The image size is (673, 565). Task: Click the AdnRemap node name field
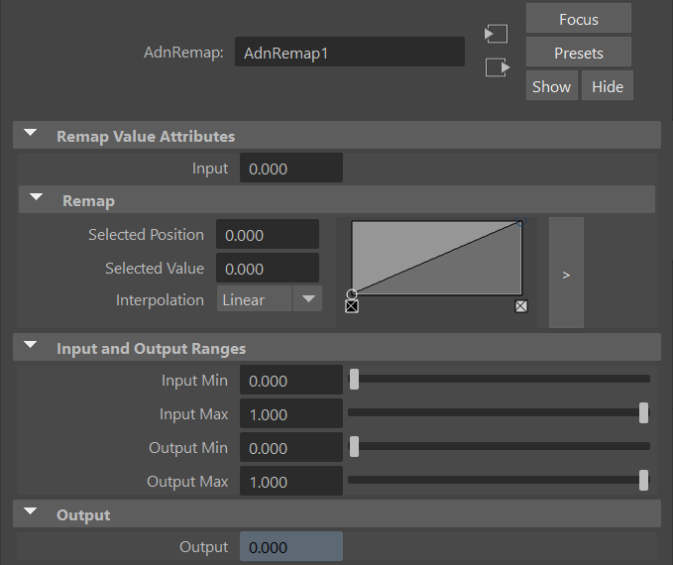point(349,53)
